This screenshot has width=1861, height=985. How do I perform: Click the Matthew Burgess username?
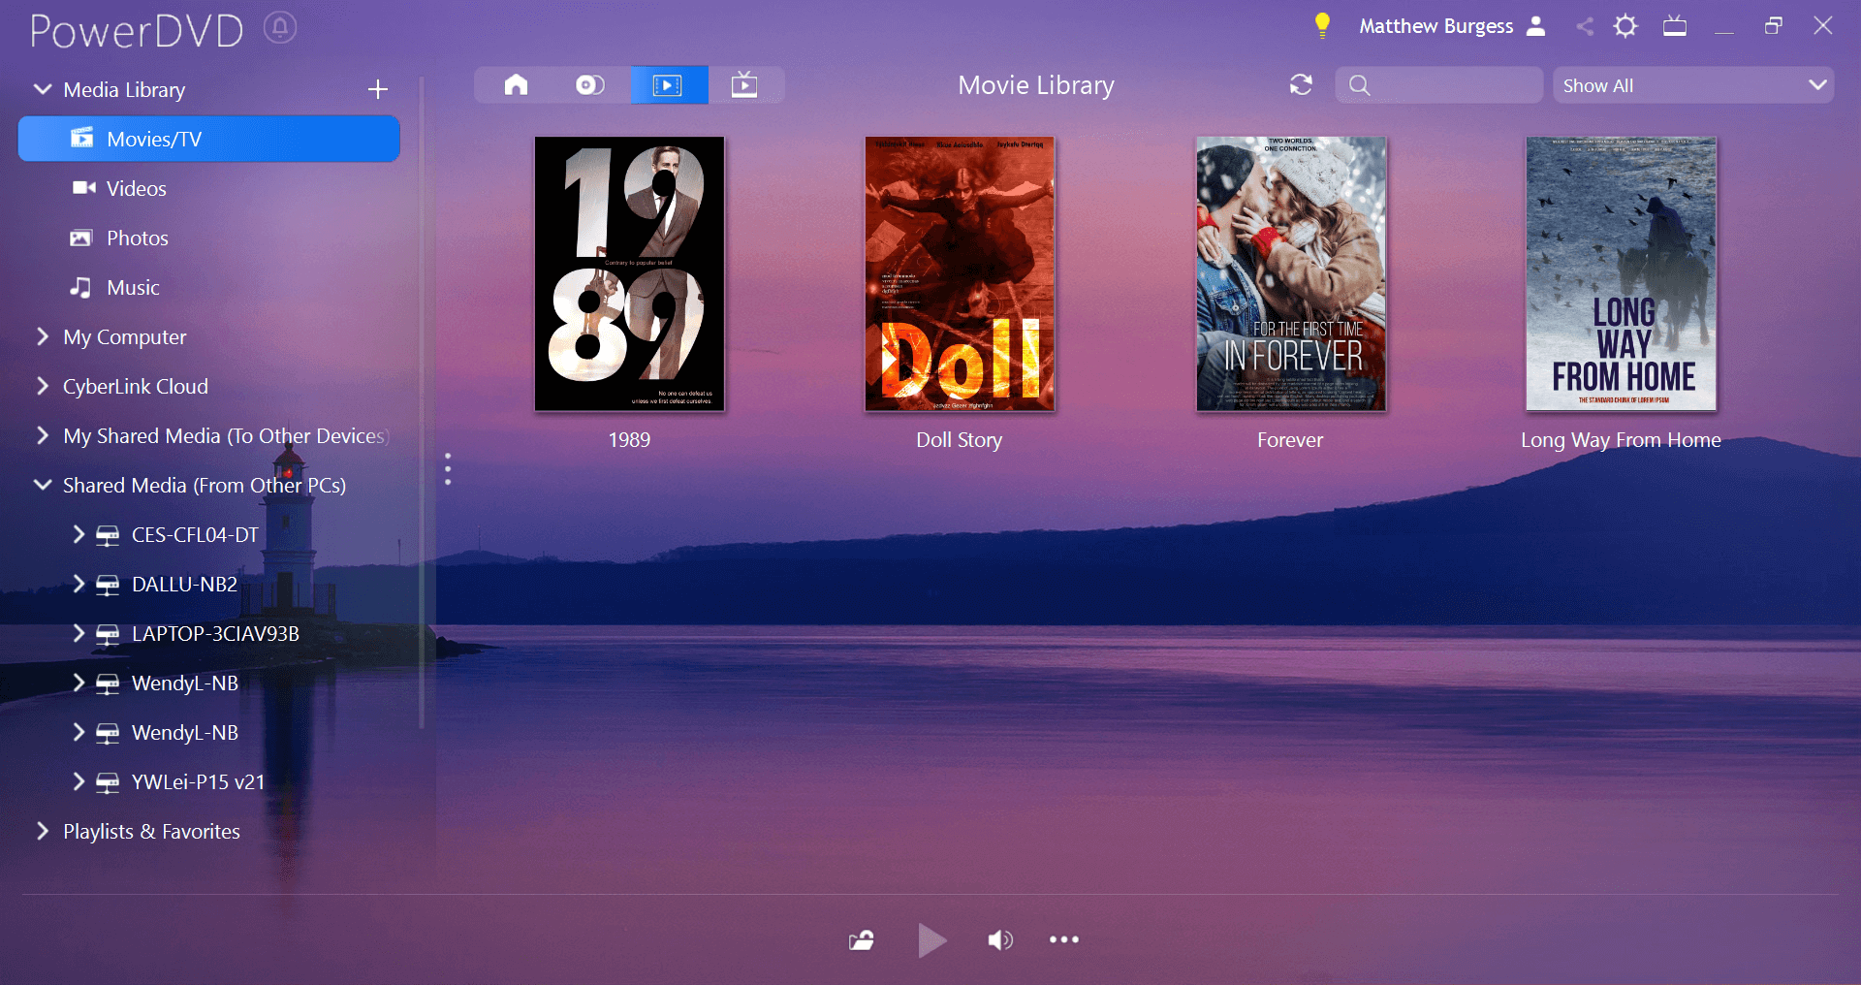click(x=1435, y=26)
